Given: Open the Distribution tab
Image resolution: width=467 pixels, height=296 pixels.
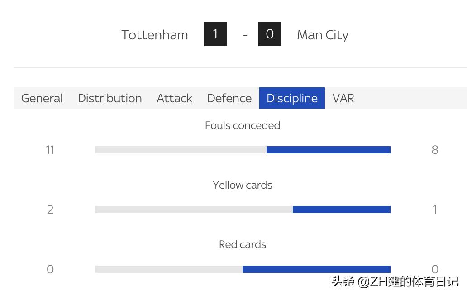Looking at the screenshot, I should 110,98.
